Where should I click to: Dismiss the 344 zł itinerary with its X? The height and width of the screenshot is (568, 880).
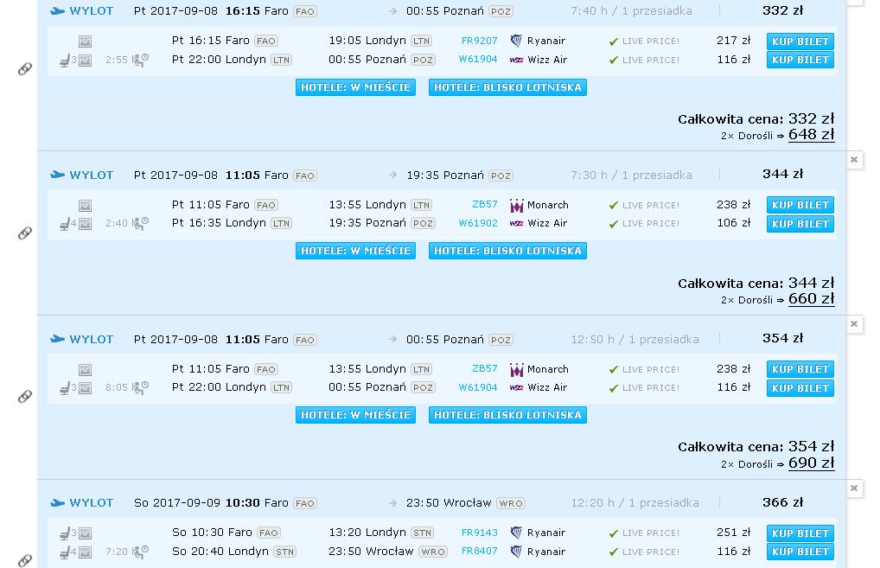[x=853, y=160]
